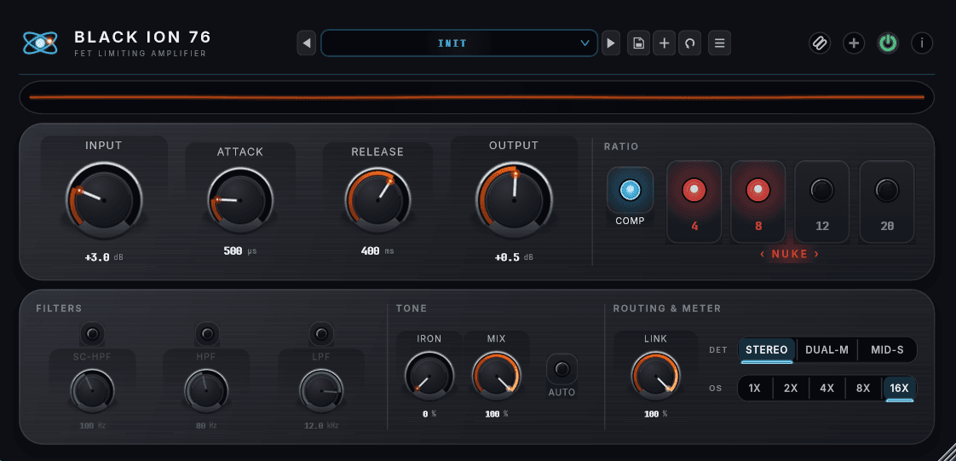Click the 12.0 kHz LPF value
Image resolution: width=956 pixels, height=461 pixels.
coord(321,425)
